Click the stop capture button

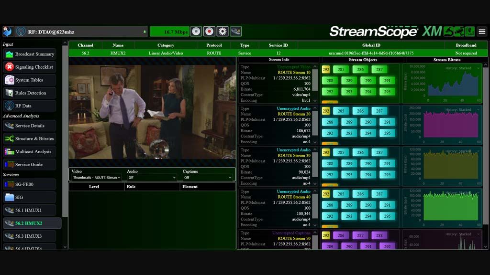196,32
